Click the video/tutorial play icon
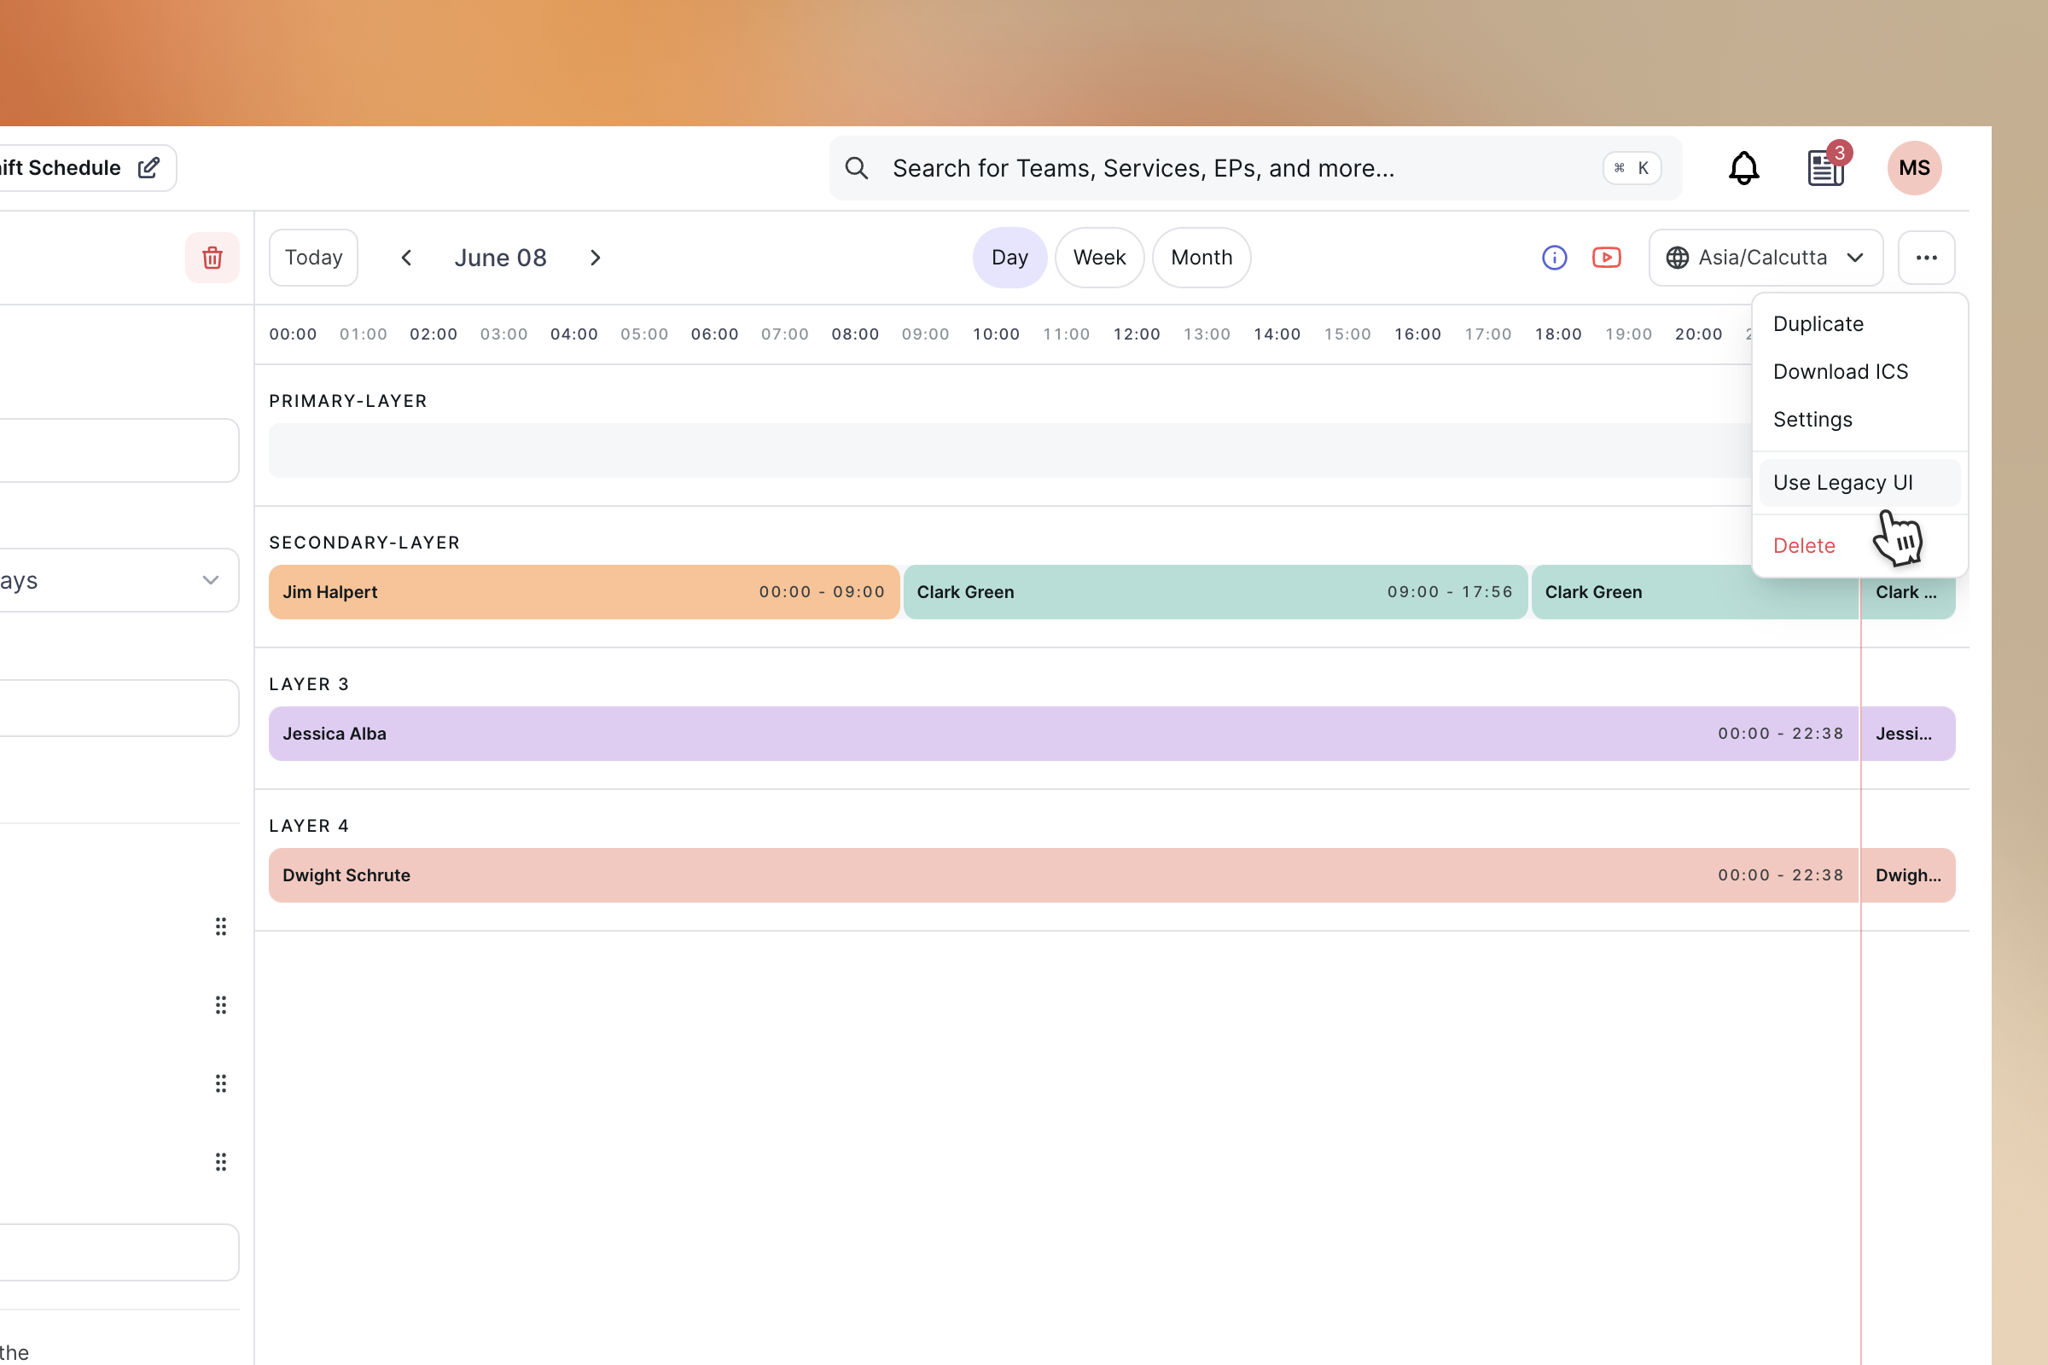 coord(1608,256)
